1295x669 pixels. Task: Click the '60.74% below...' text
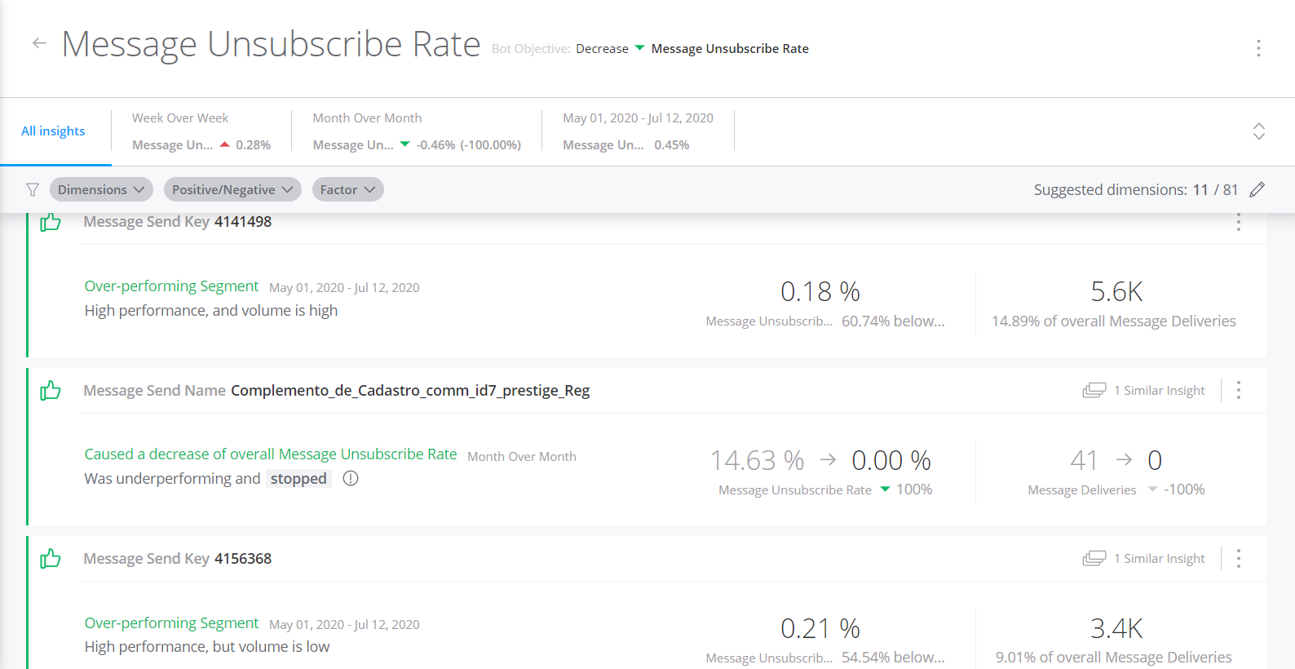pos(893,321)
